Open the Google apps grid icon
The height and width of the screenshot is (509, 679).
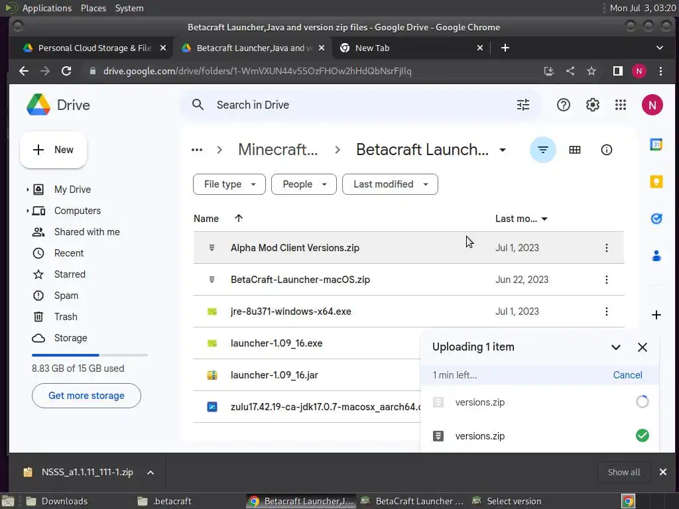(x=621, y=105)
